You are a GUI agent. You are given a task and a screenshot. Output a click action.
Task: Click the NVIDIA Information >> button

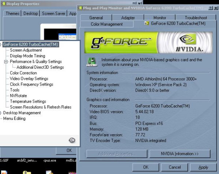180,154
